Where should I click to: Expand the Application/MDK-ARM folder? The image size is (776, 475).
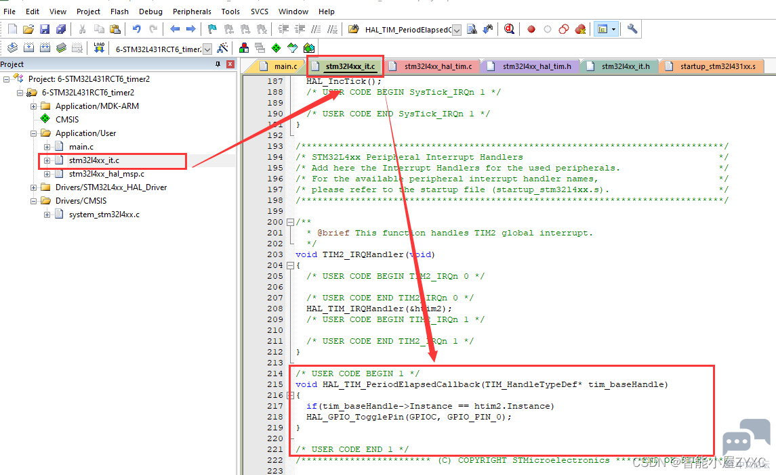tap(33, 106)
